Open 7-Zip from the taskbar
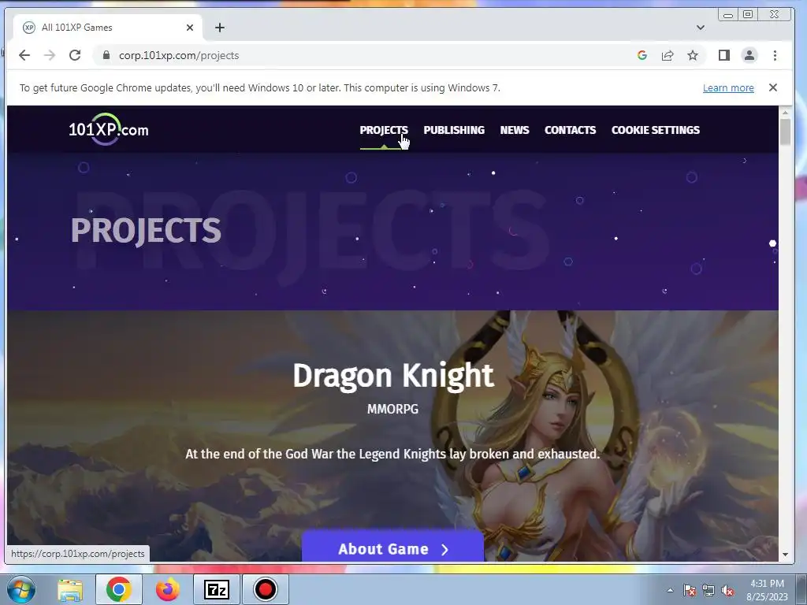This screenshot has height=605, width=807. click(216, 589)
